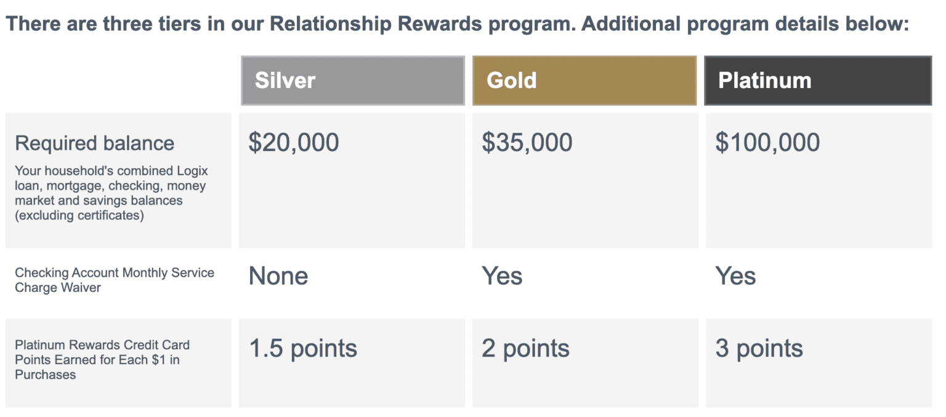
Task: Click the $100,000 Platinum required balance
Action: tap(767, 142)
